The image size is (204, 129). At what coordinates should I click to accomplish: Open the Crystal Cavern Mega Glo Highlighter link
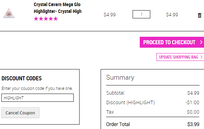point(57,8)
